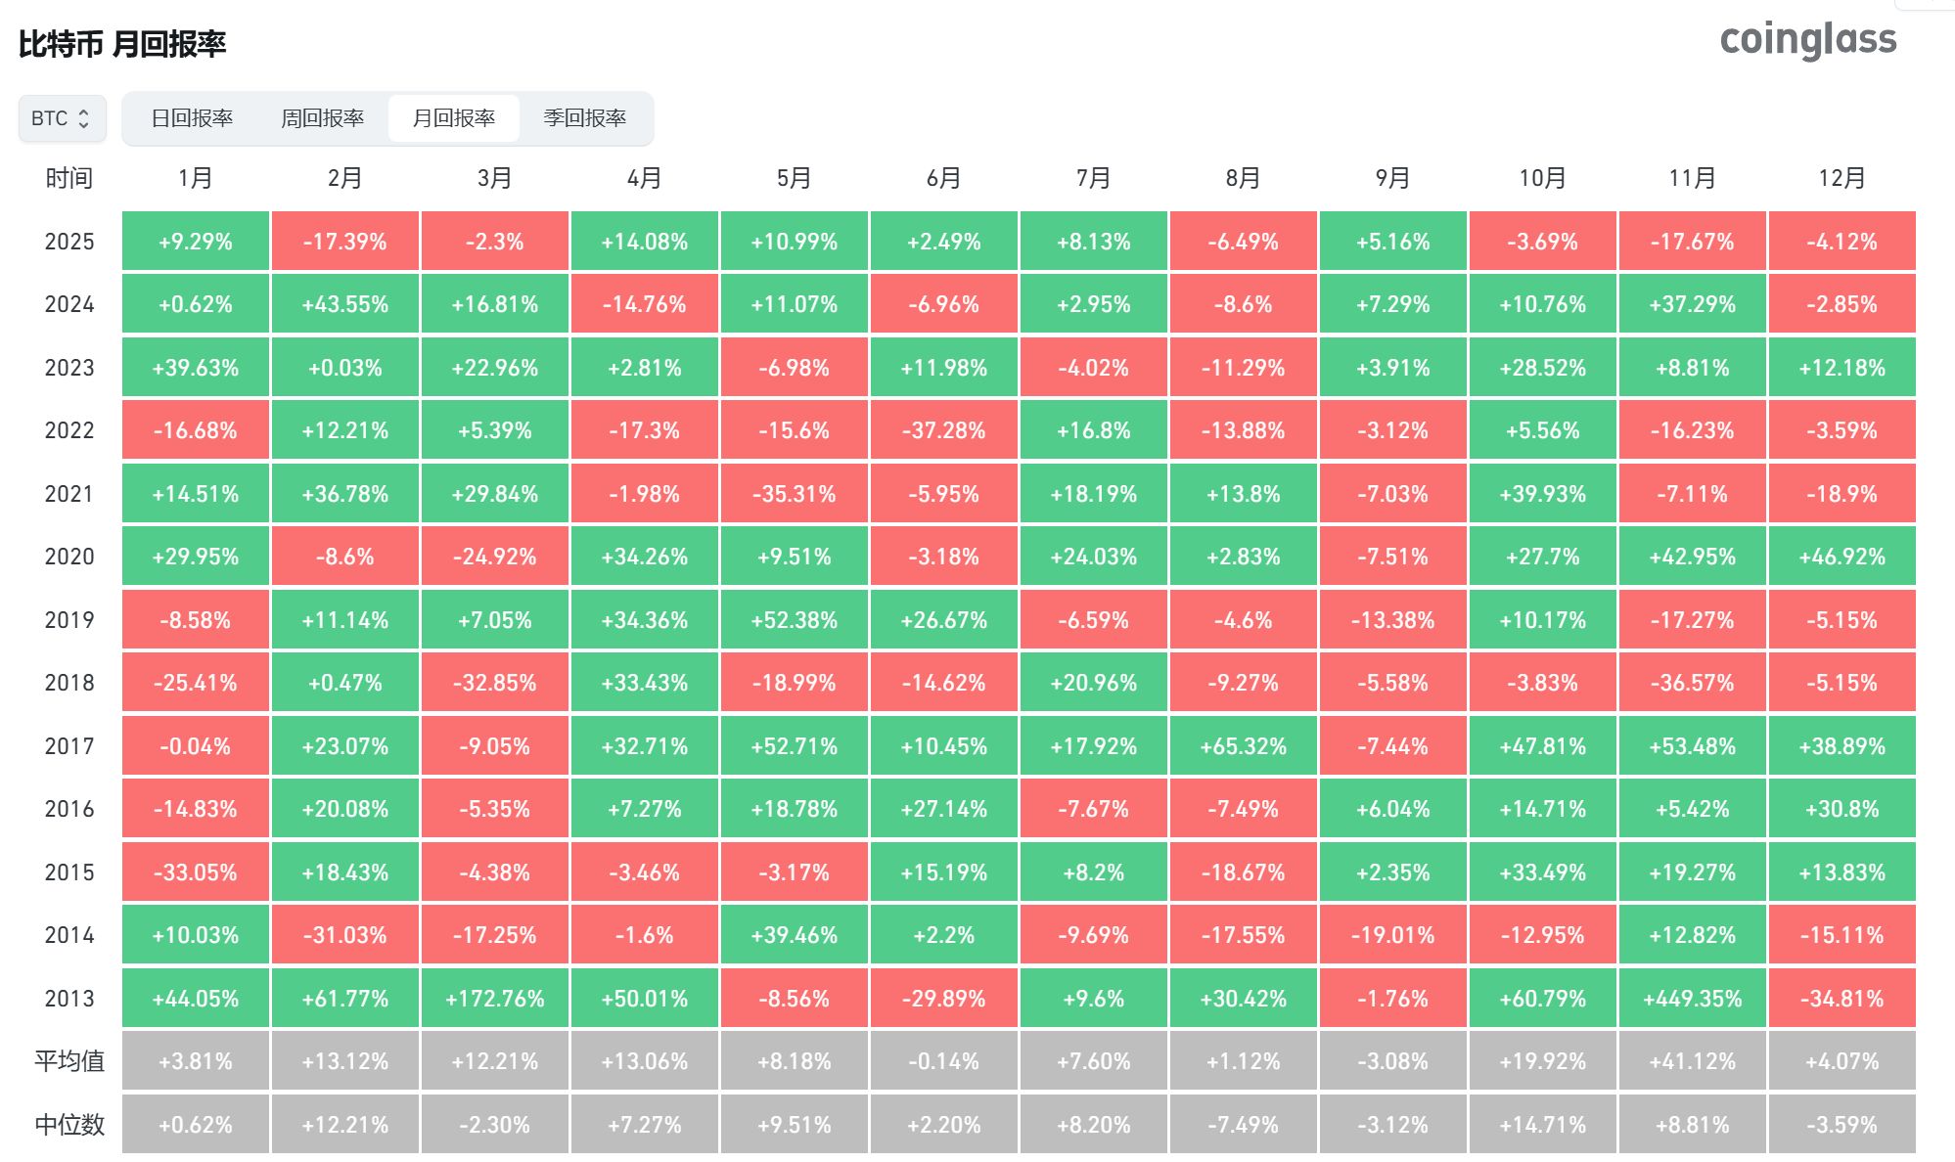Select the -32.85% cell for March 2018
Screen dimensions: 1955x1162
click(494, 683)
